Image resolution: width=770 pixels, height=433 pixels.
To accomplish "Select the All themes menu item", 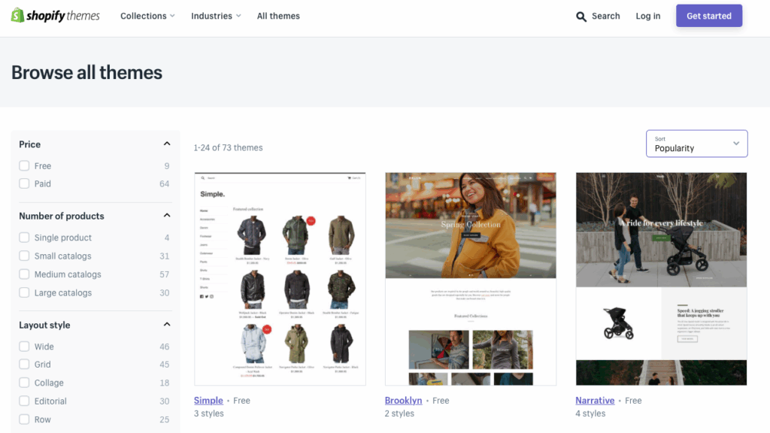I will pos(278,16).
